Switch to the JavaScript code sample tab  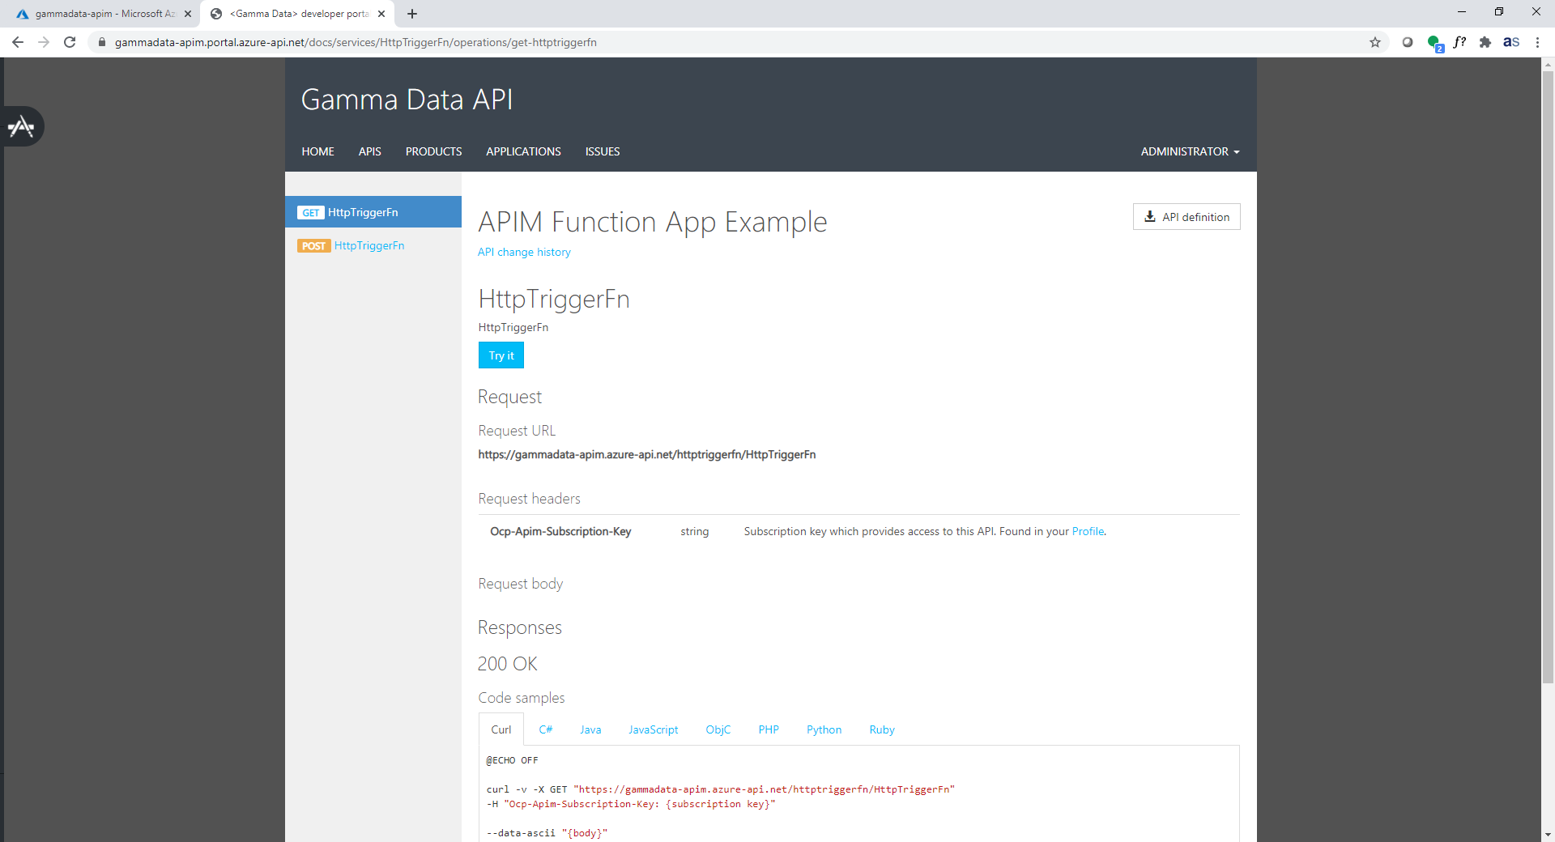tap(654, 729)
